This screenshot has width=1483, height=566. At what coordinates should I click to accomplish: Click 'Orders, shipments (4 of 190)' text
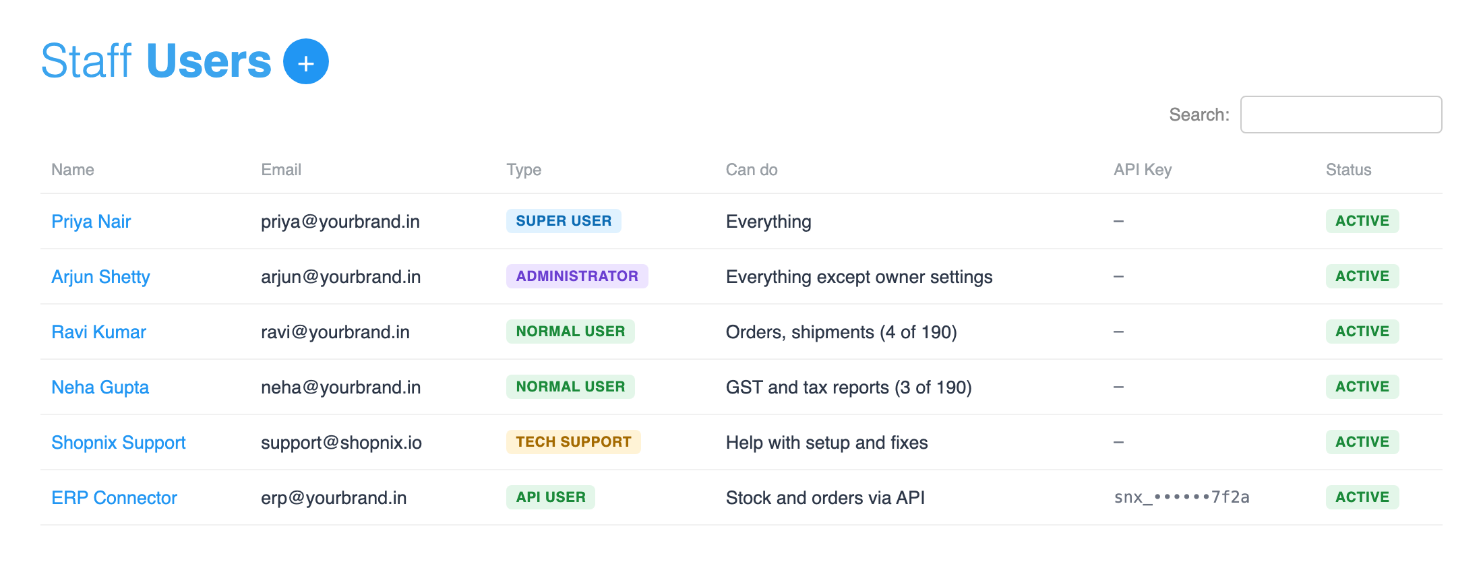pos(841,332)
